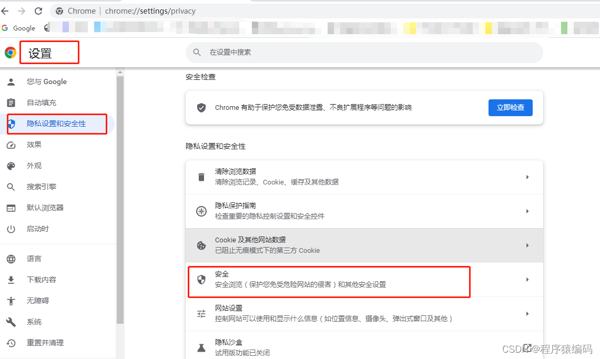The width and height of the screenshot is (600, 359).
Task: Click the browser window icon for 默认浏览器
Action: (11, 208)
